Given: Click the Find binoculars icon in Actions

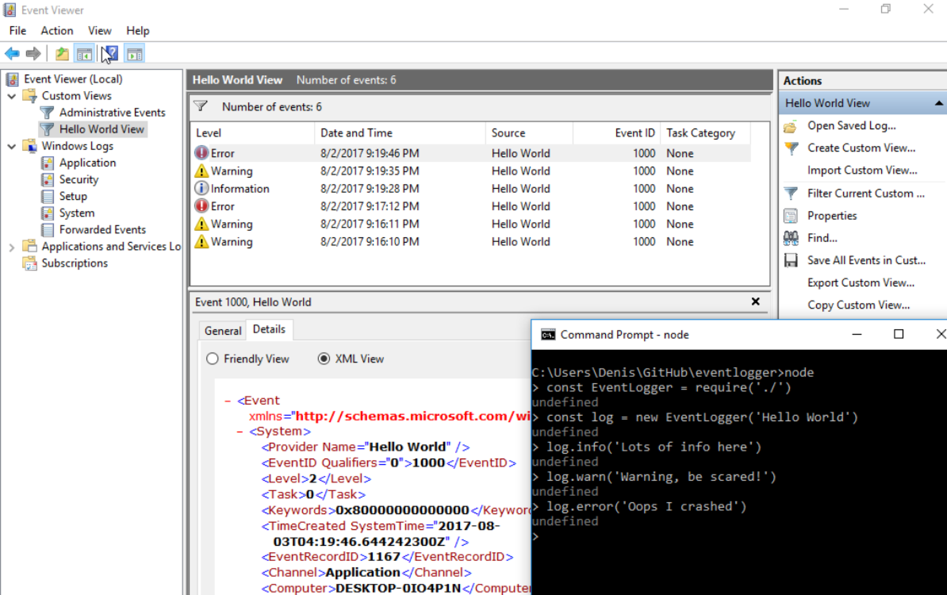Looking at the screenshot, I should pyautogui.click(x=791, y=238).
